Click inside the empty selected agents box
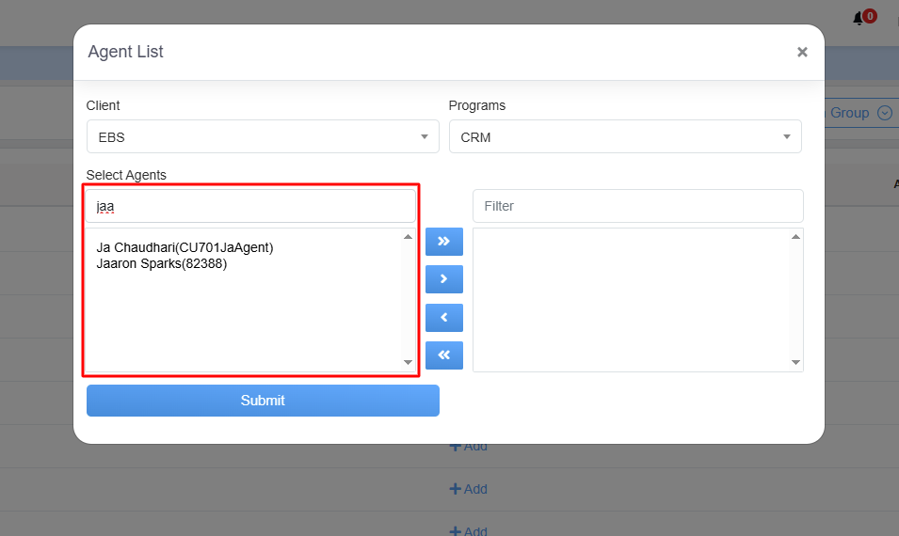 coord(631,301)
